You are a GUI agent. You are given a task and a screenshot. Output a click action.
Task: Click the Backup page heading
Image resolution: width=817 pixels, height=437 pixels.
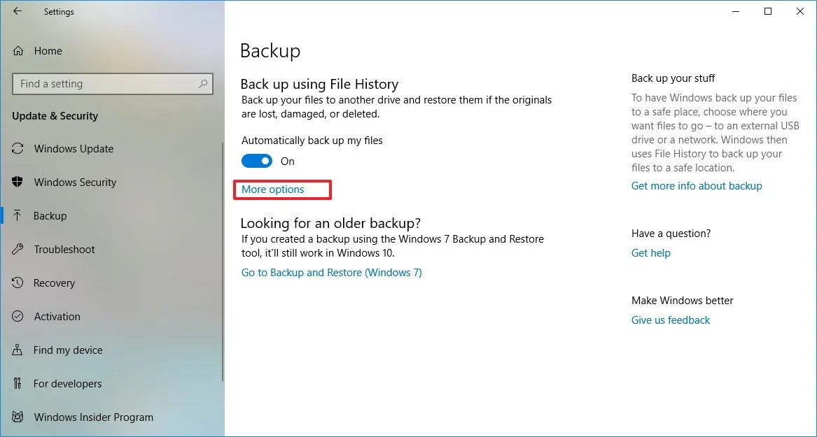(x=270, y=51)
